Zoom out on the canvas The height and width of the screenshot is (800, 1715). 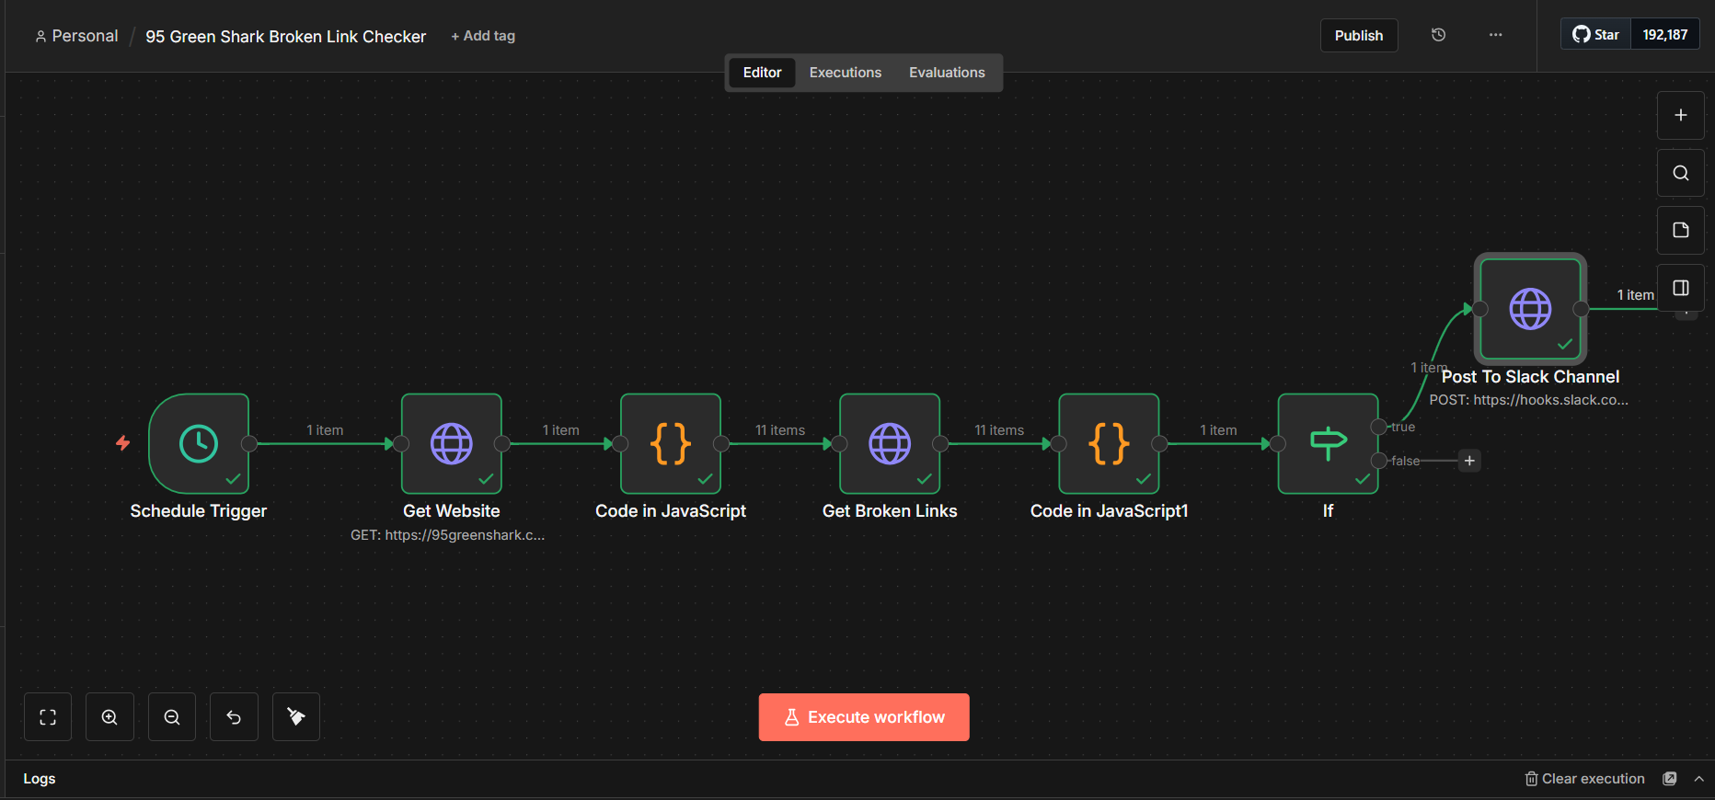(172, 716)
